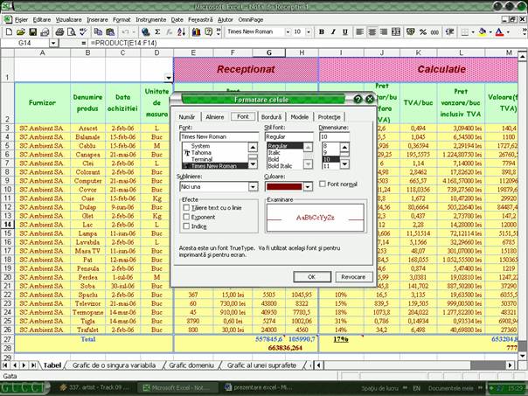Click the Copy icon in toolbar

(x=98, y=32)
